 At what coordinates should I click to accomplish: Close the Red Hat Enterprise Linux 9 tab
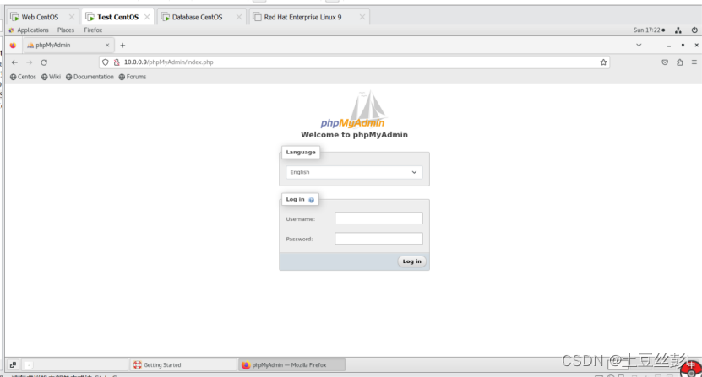pos(362,17)
